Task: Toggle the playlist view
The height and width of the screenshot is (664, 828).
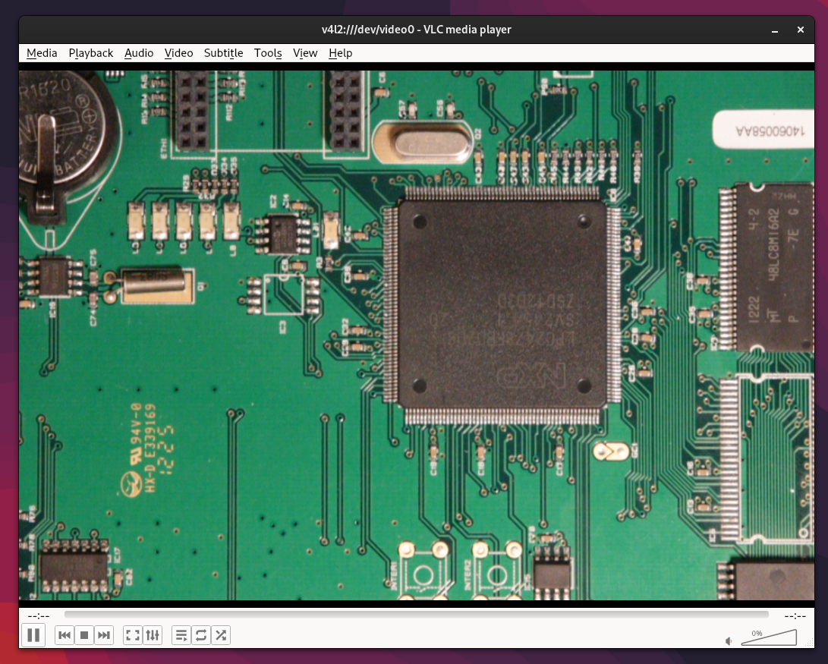Action: [x=181, y=635]
